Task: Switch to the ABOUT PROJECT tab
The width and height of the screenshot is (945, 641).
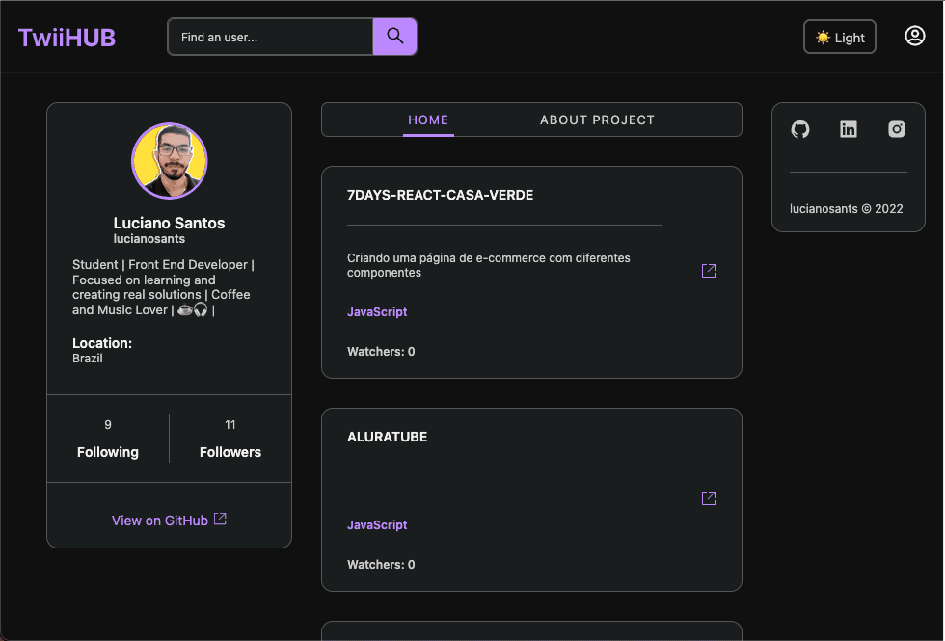Action: click(597, 120)
